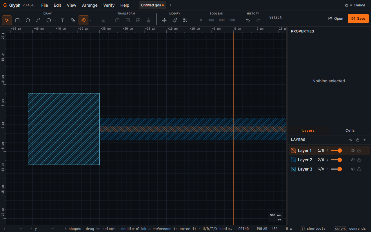Adjust the Layer 3 opacity slider
The height and width of the screenshot is (232, 371).
pyautogui.click(x=336, y=169)
